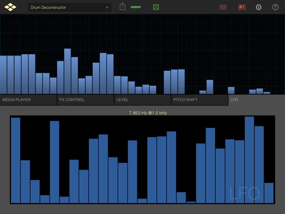Click the tallest spectrum bar in analyzer

click(x=68, y=71)
